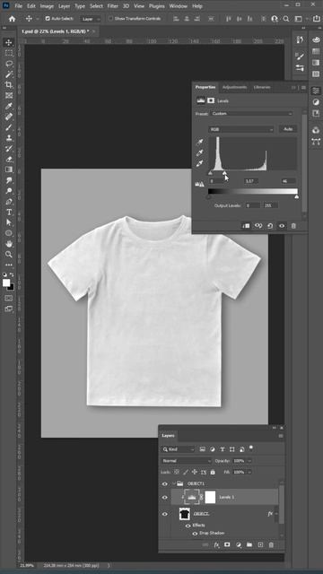Toggle the Auto-Select checkbox
The image size is (323, 574).
pyautogui.click(x=48, y=19)
